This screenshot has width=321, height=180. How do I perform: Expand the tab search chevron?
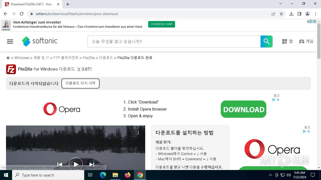[x=281, y=3]
